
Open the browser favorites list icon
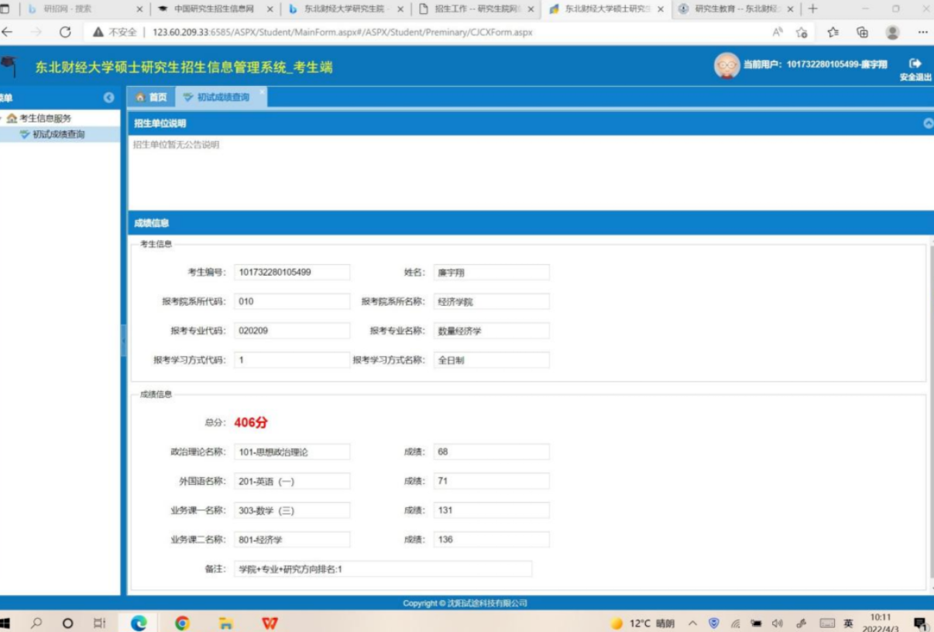[x=833, y=33]
